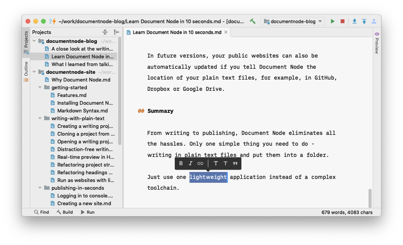Click the lightning quick-action icon in title bar
The height and width of the screenshot is (245, 403).
[x=53, y=21]
